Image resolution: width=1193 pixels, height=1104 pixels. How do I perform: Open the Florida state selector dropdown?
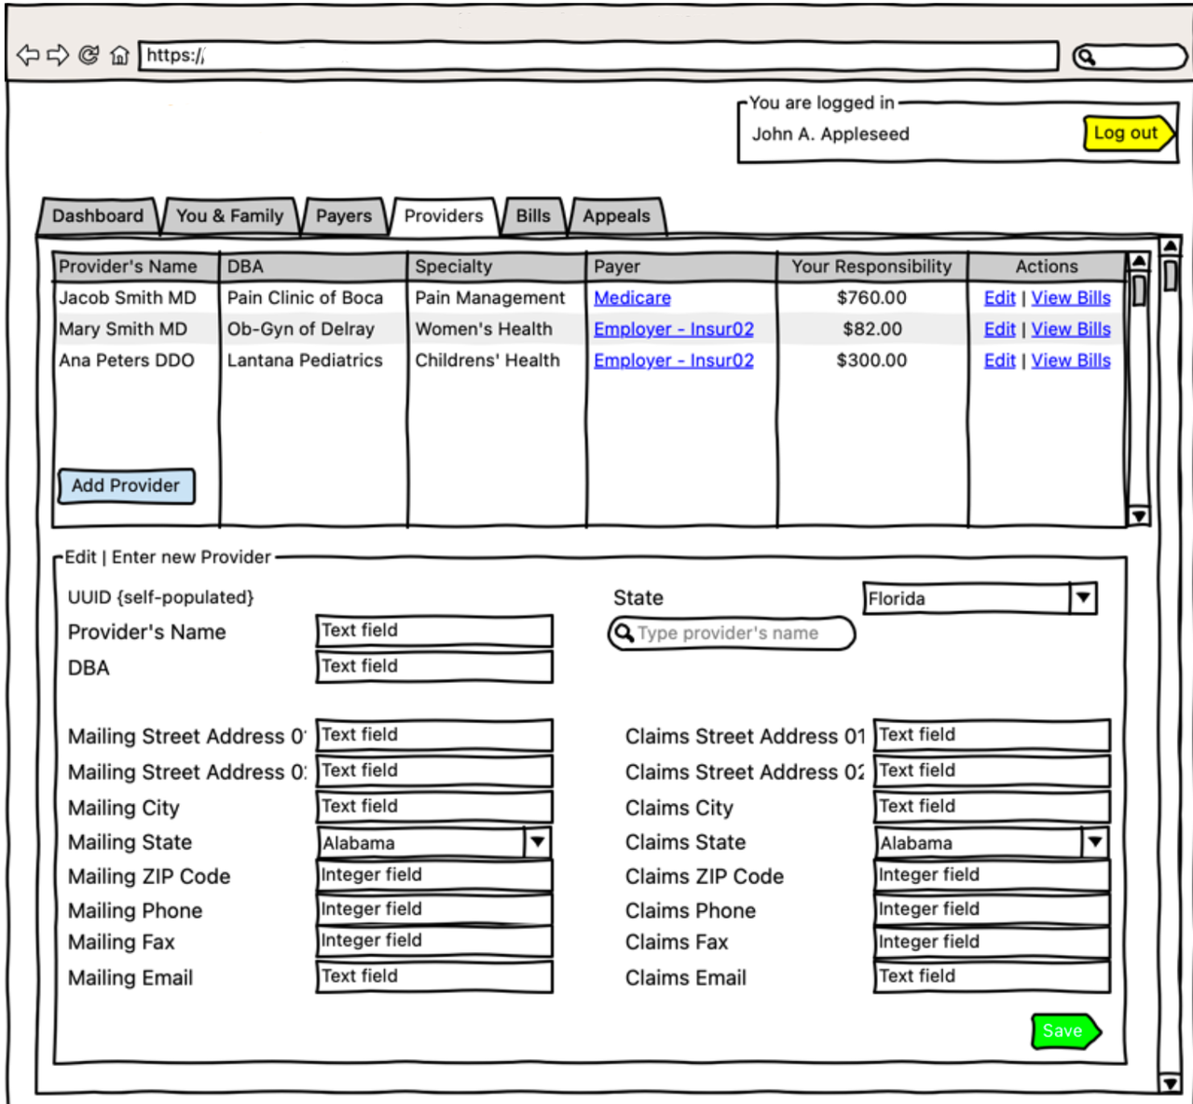click(x=1082, y=598)
